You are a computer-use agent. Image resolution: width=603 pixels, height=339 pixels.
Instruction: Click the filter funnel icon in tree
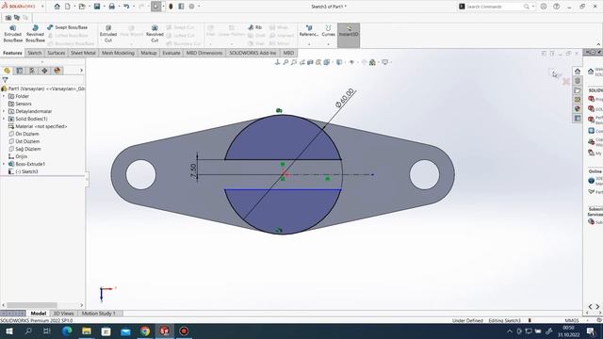[x=5, y=80]
